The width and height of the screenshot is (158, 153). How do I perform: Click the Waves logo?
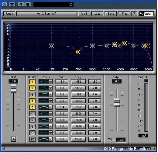[x=146, y=14]
